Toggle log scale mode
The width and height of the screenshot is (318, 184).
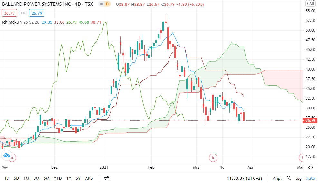(298, 178)
